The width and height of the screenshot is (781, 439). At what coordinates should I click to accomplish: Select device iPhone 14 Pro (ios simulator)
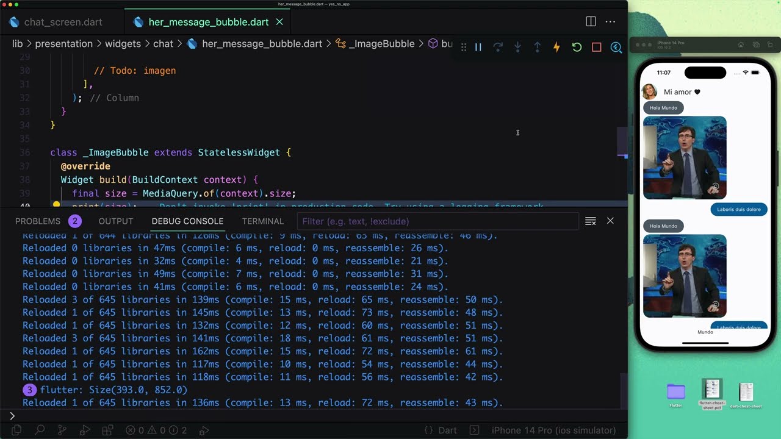[554, 430]
